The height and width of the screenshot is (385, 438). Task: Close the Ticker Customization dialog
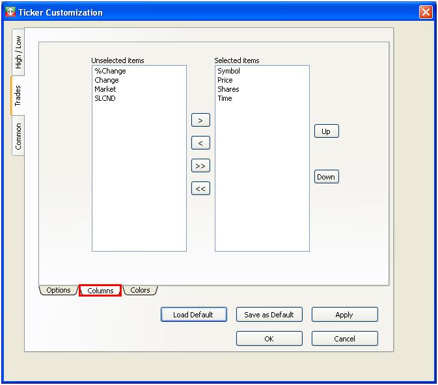(426, 12)
